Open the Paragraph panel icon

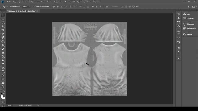179,52
